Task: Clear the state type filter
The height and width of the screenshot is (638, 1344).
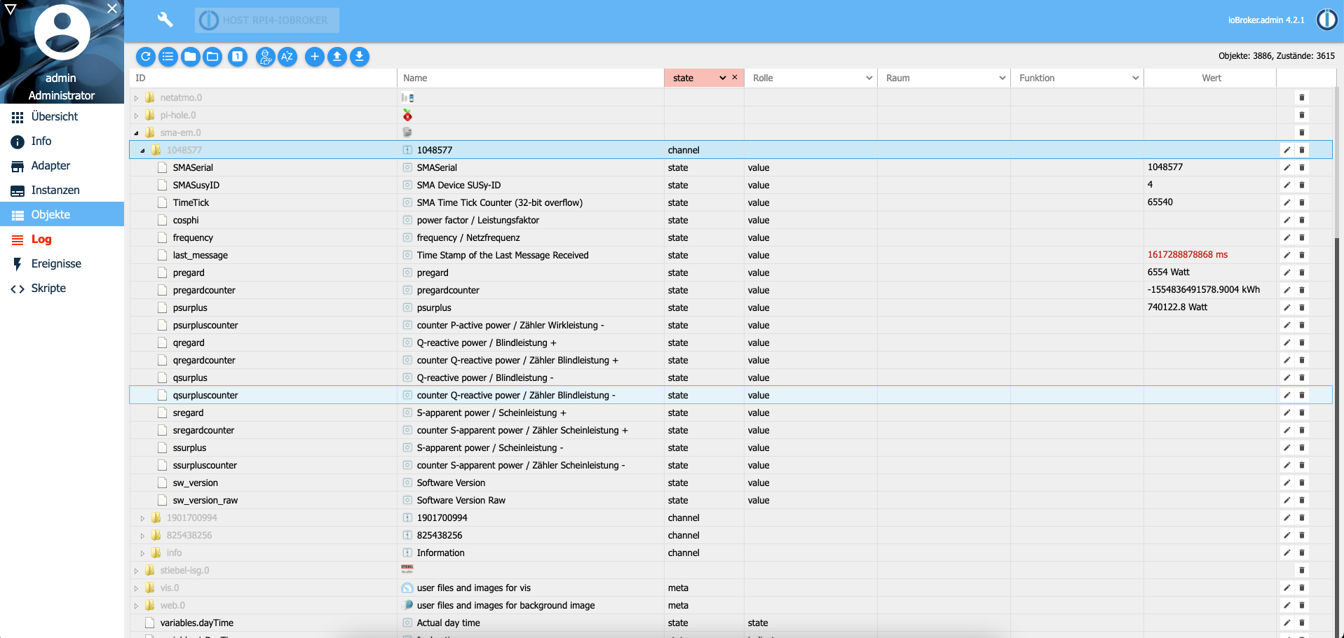Action: [x=735, y=78]
